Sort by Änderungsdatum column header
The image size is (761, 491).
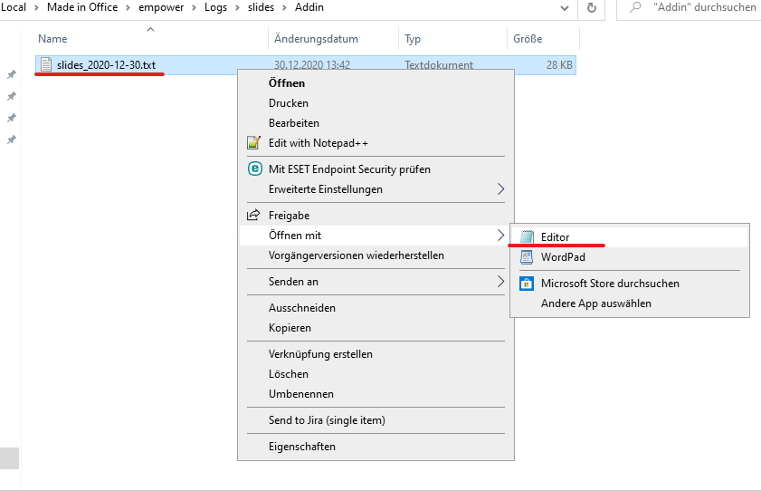click(x=333, y=38)
